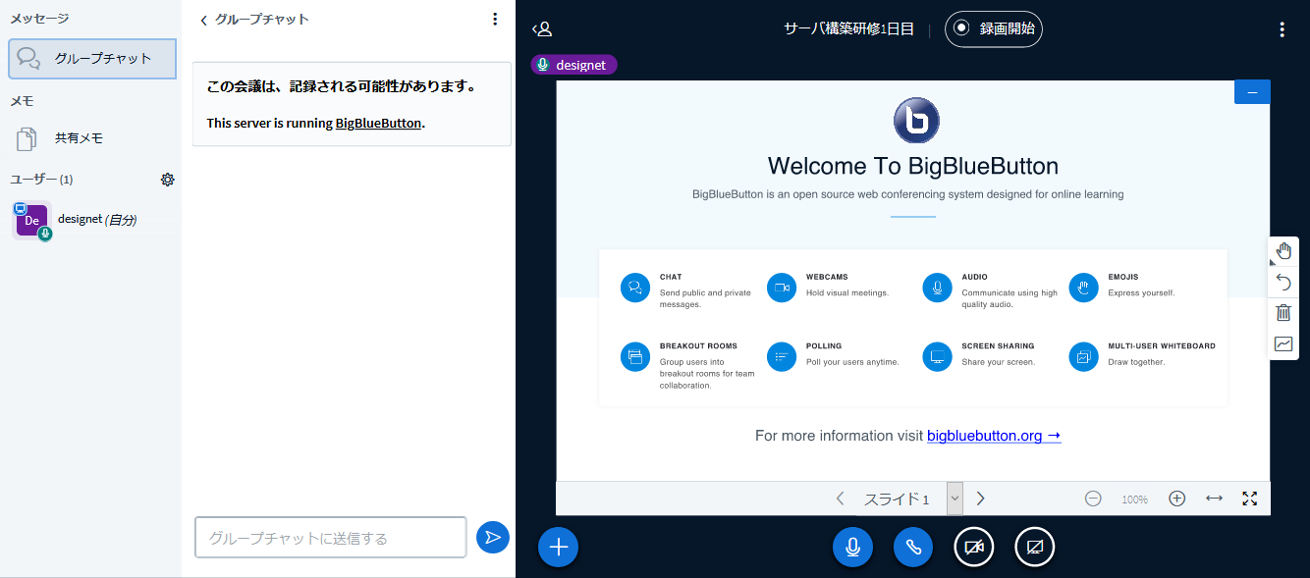Toggle the user list panel
This screenshot has height=578, width=1310.
(x=542, y=29)
